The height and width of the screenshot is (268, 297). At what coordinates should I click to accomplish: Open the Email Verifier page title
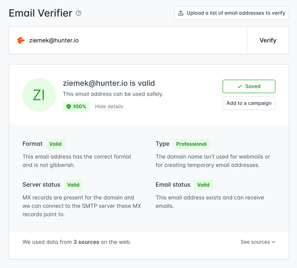40,13
